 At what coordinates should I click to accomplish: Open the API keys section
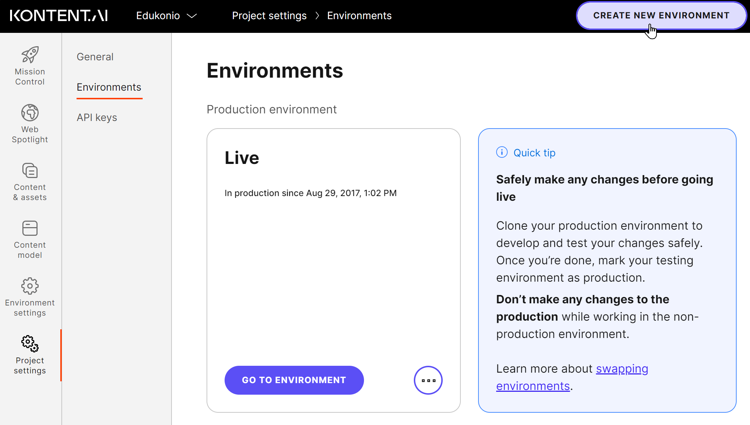click(97, 117)
